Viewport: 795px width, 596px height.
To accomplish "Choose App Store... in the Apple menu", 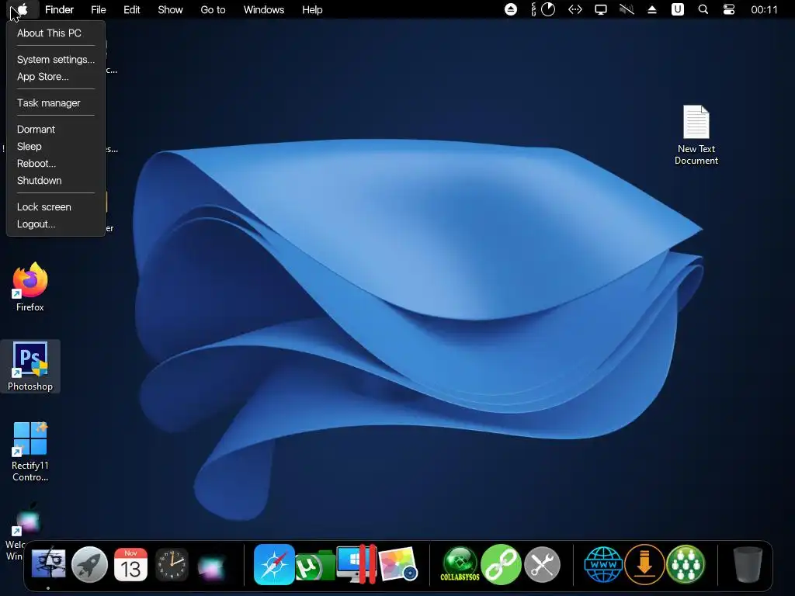I will (43, 77).
